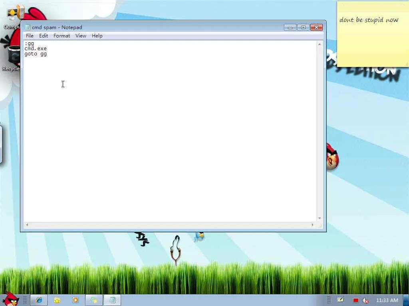The width and height of the screenshot is (409, 306).
Task: Click the 'goto gg' line in the text
Action: tap(36, 54)
